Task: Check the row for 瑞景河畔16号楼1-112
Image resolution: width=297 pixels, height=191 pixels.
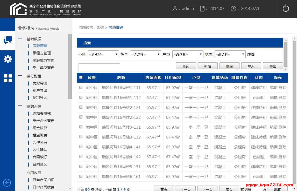Action: (x=81, y=97)
